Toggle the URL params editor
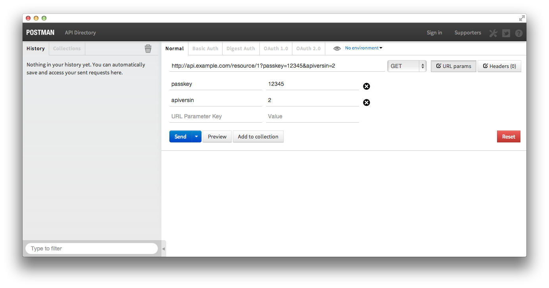This screenshot has width=549, height=288. click(453, 66)
